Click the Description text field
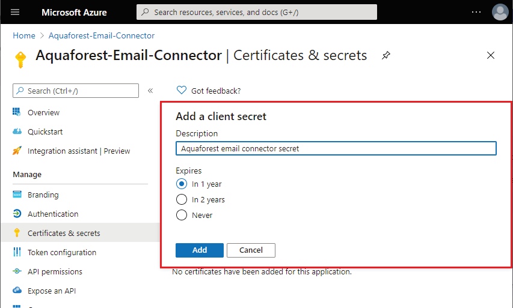This screenshot has height=308, width=513. 336,148
